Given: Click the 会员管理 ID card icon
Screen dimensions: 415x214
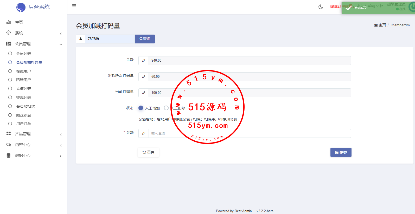Looking at the screenshot, I should (9, 44).
